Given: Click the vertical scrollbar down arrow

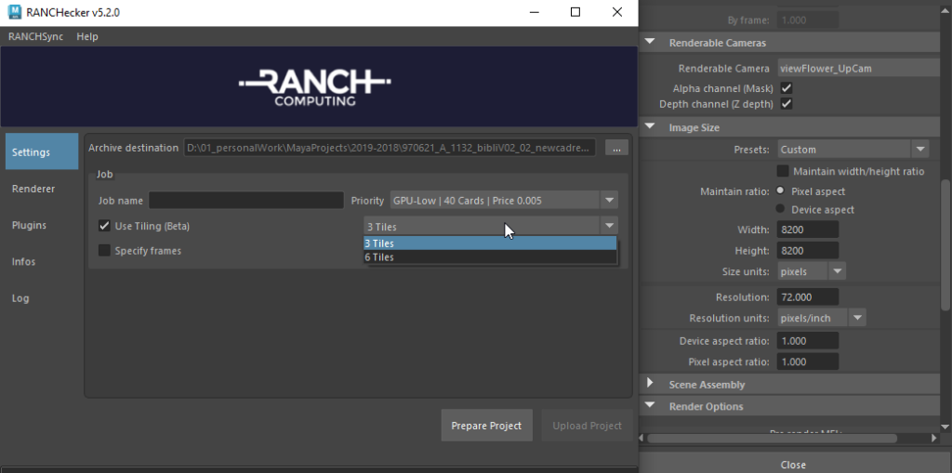Looking at the screenshot, I should click(x=945, y=427).
